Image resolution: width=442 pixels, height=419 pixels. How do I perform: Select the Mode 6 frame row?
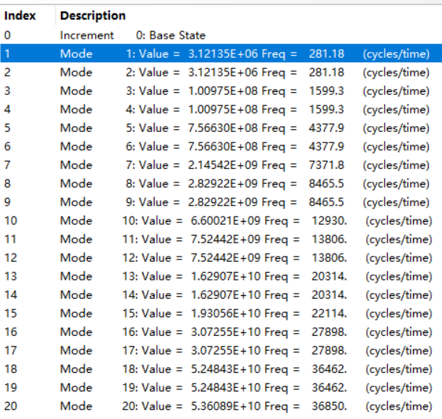(x=221, y=146)
